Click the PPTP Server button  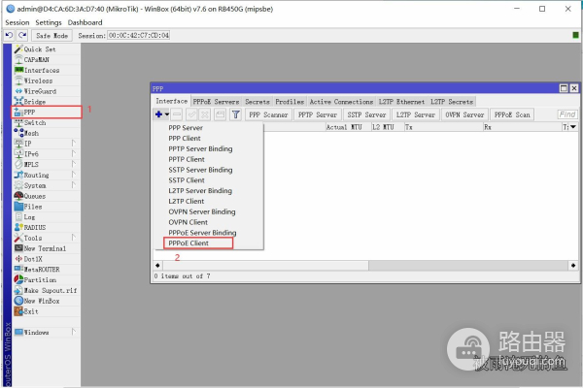tap(318, 114)
